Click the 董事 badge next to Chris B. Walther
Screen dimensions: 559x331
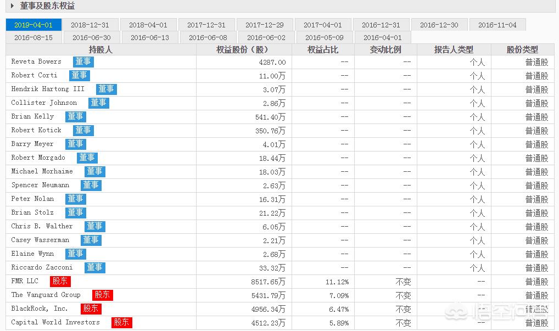coord(95,226)
